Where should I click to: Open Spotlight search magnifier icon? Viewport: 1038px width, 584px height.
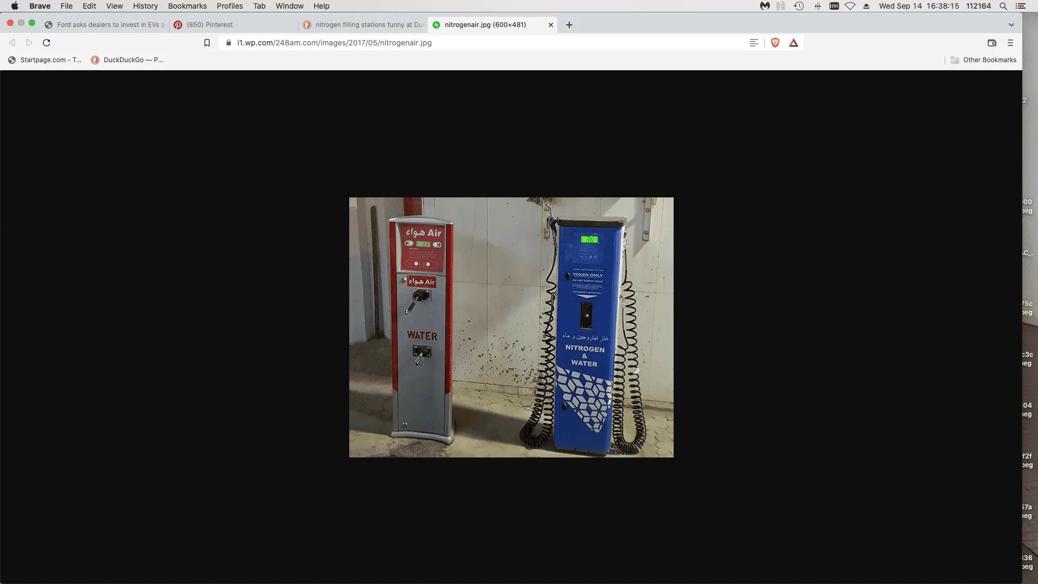click(1003, 6)
